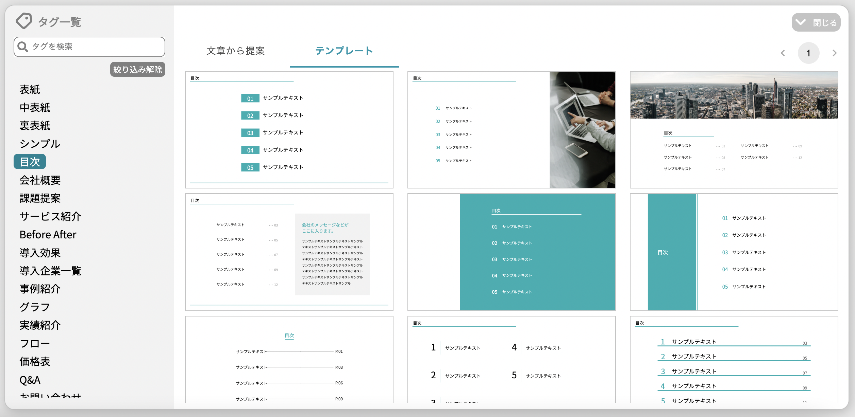The width and height of the screenshot is (855, 417).
Task: Toggle the selected 目次 tag filter
Action: pyautogui.click(x=30, y=162)
